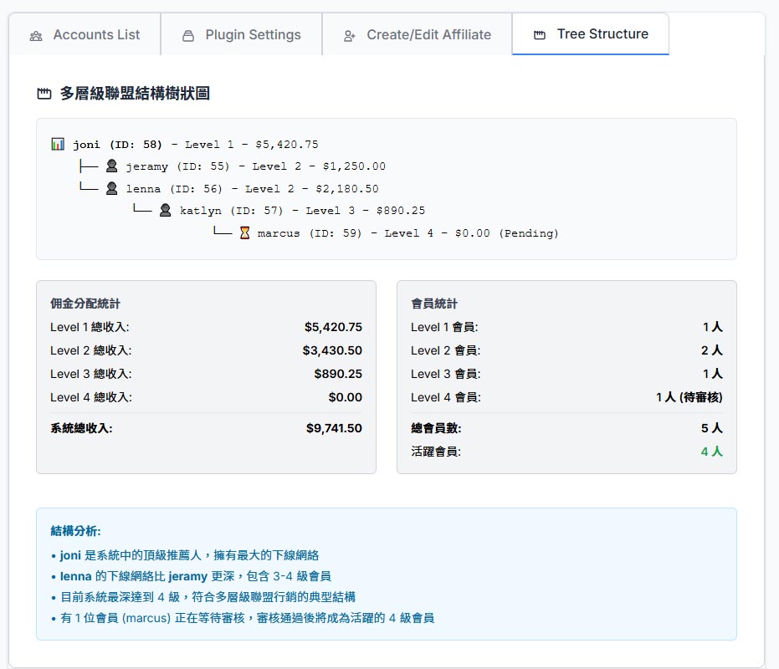Click the 系統總收入 label
779x669 pixels.
pyautogui.click(x=81, y=428)
